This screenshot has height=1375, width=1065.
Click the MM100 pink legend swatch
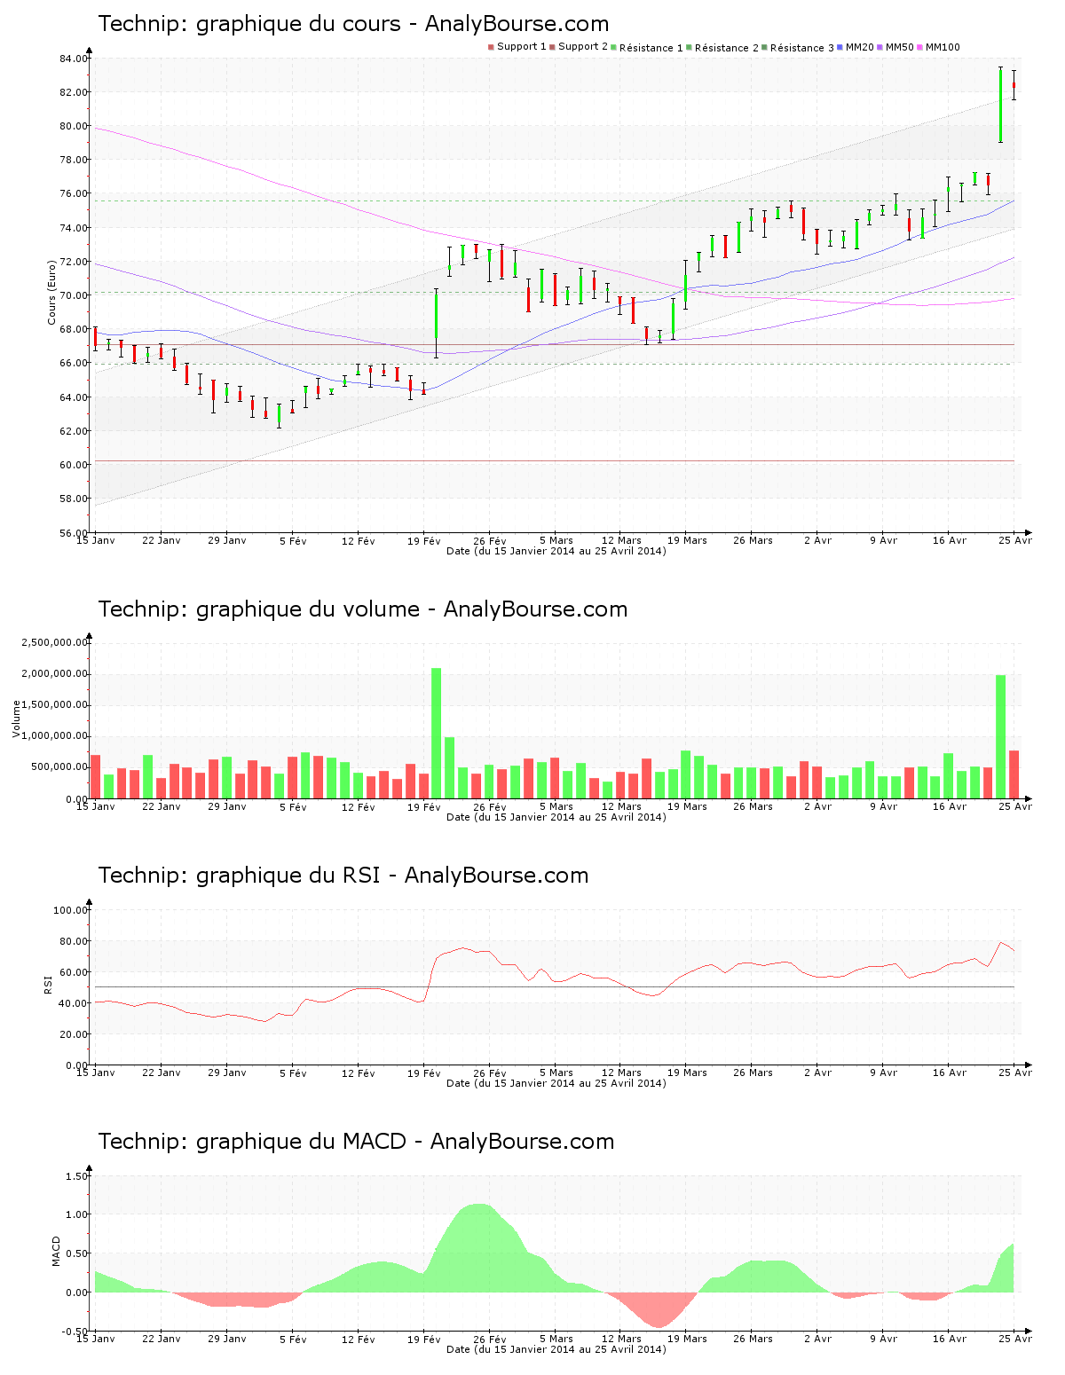919,47
